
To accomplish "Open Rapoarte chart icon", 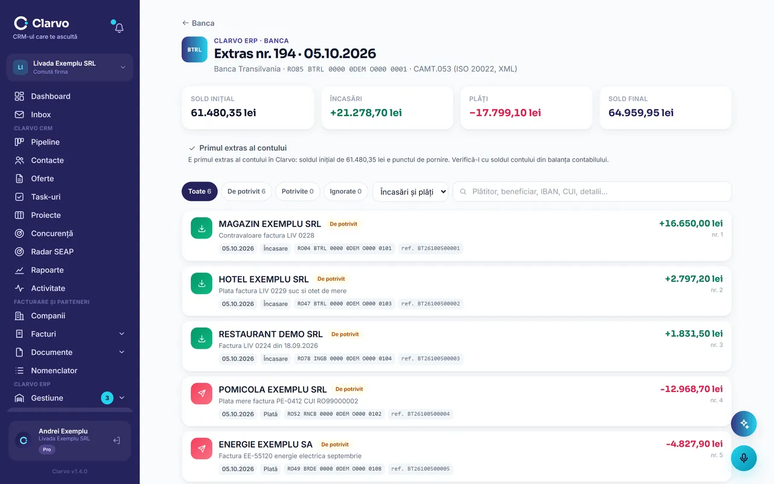I will (x=19, y=270).
